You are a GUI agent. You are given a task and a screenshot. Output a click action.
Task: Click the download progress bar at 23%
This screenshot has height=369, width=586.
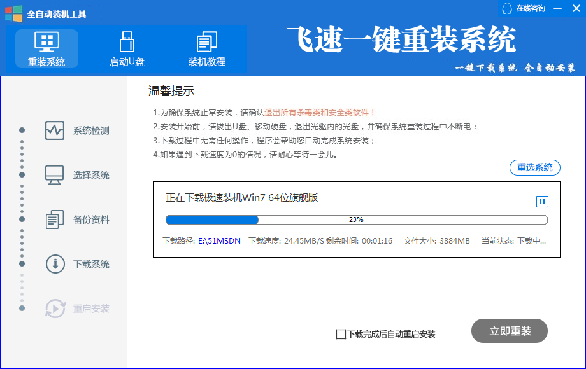(357, 219)
